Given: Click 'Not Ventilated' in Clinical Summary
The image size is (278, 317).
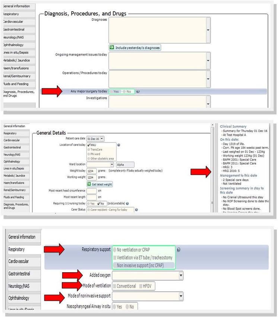Looking at the screenshot, I should pos(232,183).
